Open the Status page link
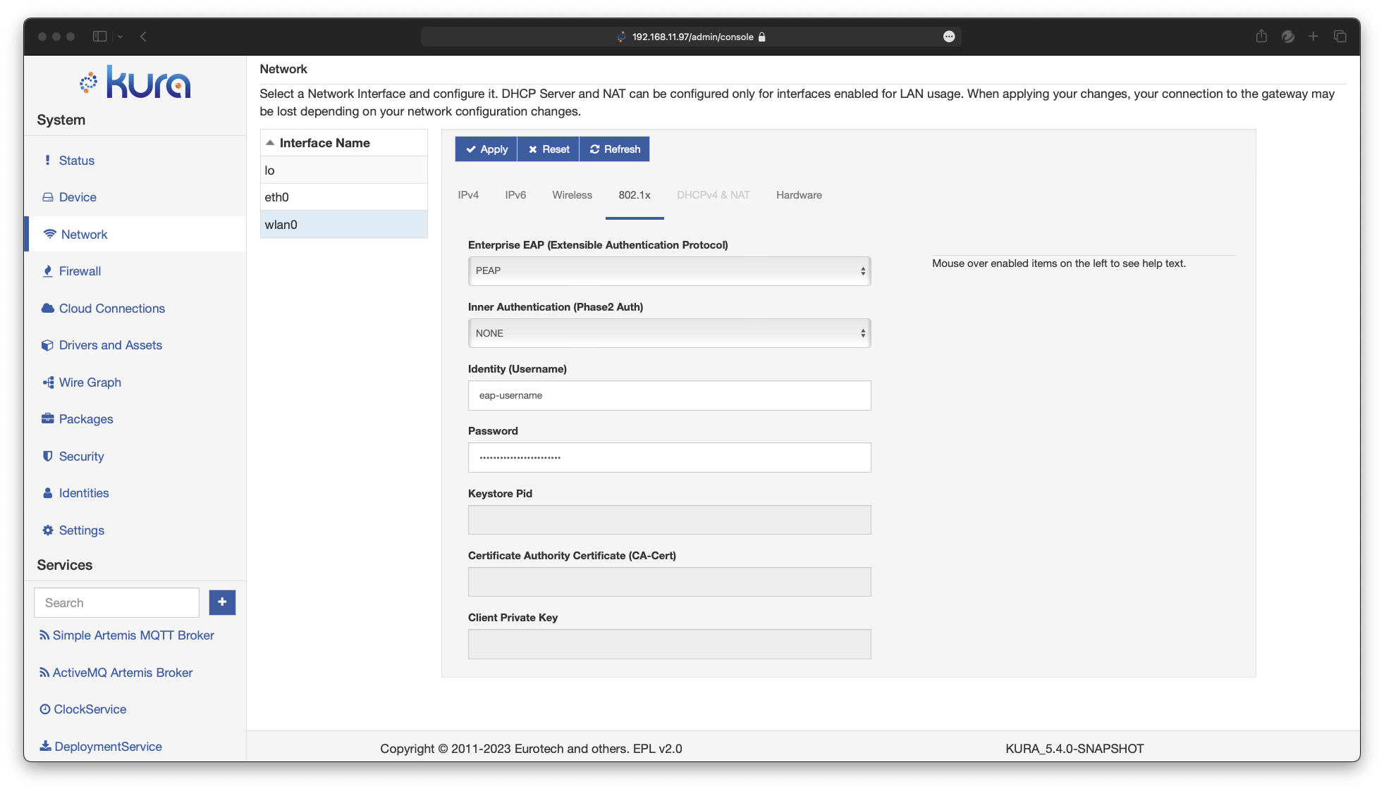The image size is (1384, 791). click(x=77, y=161)
